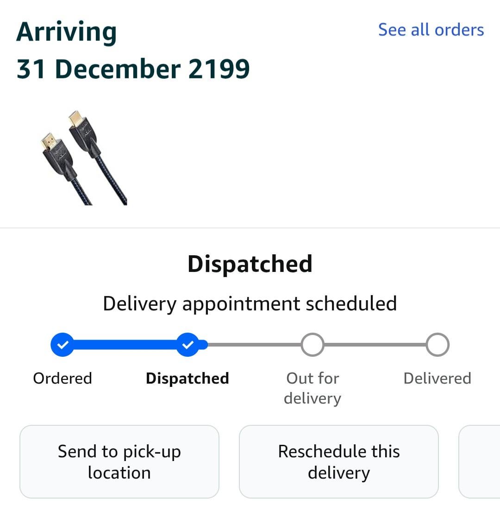Tap the large Dispatched status heading
Screen dimensions: 500x518
coord(250,264)
